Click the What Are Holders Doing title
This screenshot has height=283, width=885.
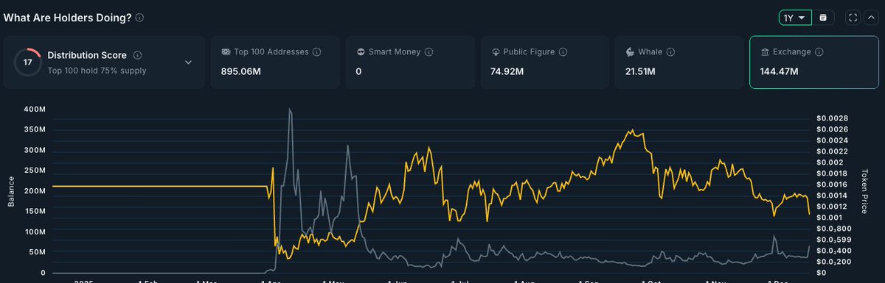point(67,17)
